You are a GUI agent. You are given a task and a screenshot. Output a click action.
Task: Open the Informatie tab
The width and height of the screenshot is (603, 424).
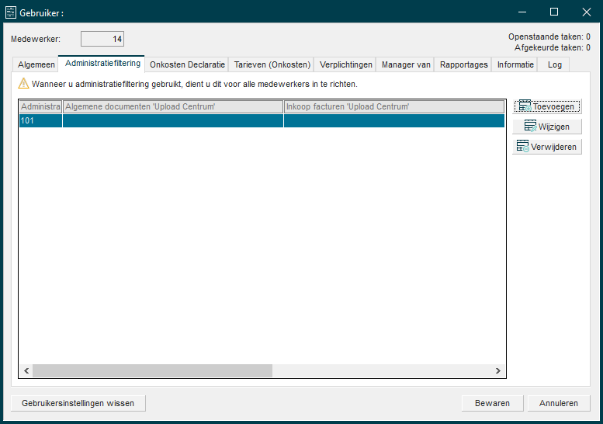515,64
